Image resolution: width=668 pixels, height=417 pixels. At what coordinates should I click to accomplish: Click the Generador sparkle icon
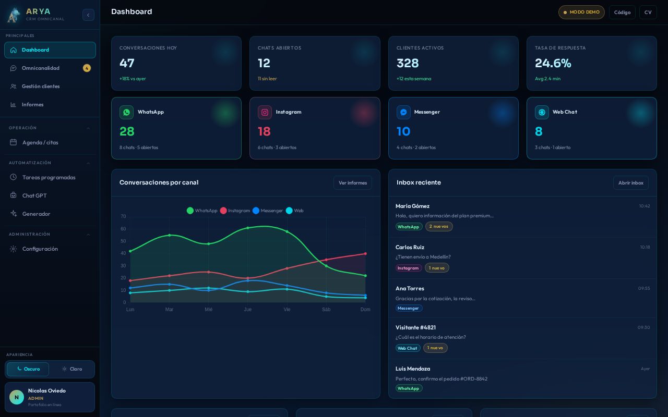pos(14,214)
